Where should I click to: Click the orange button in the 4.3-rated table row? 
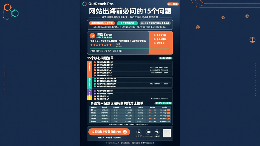pyautogui.click(x=168, y=113)
